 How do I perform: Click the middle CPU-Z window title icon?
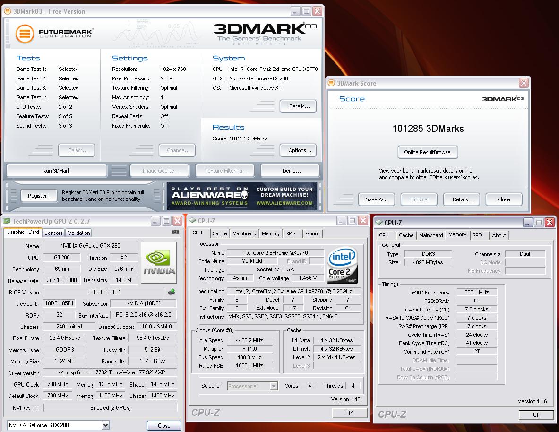click(192, 220)
